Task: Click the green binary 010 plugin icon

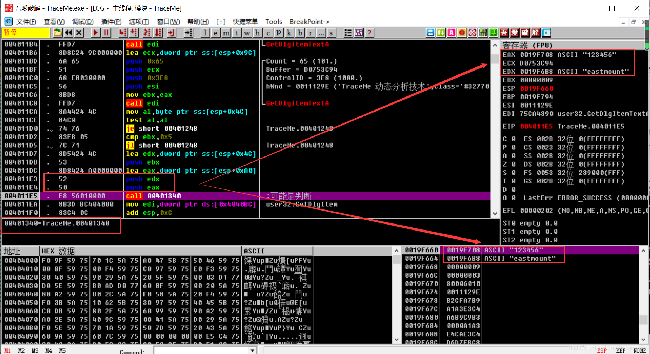Action: coord(483,33)
